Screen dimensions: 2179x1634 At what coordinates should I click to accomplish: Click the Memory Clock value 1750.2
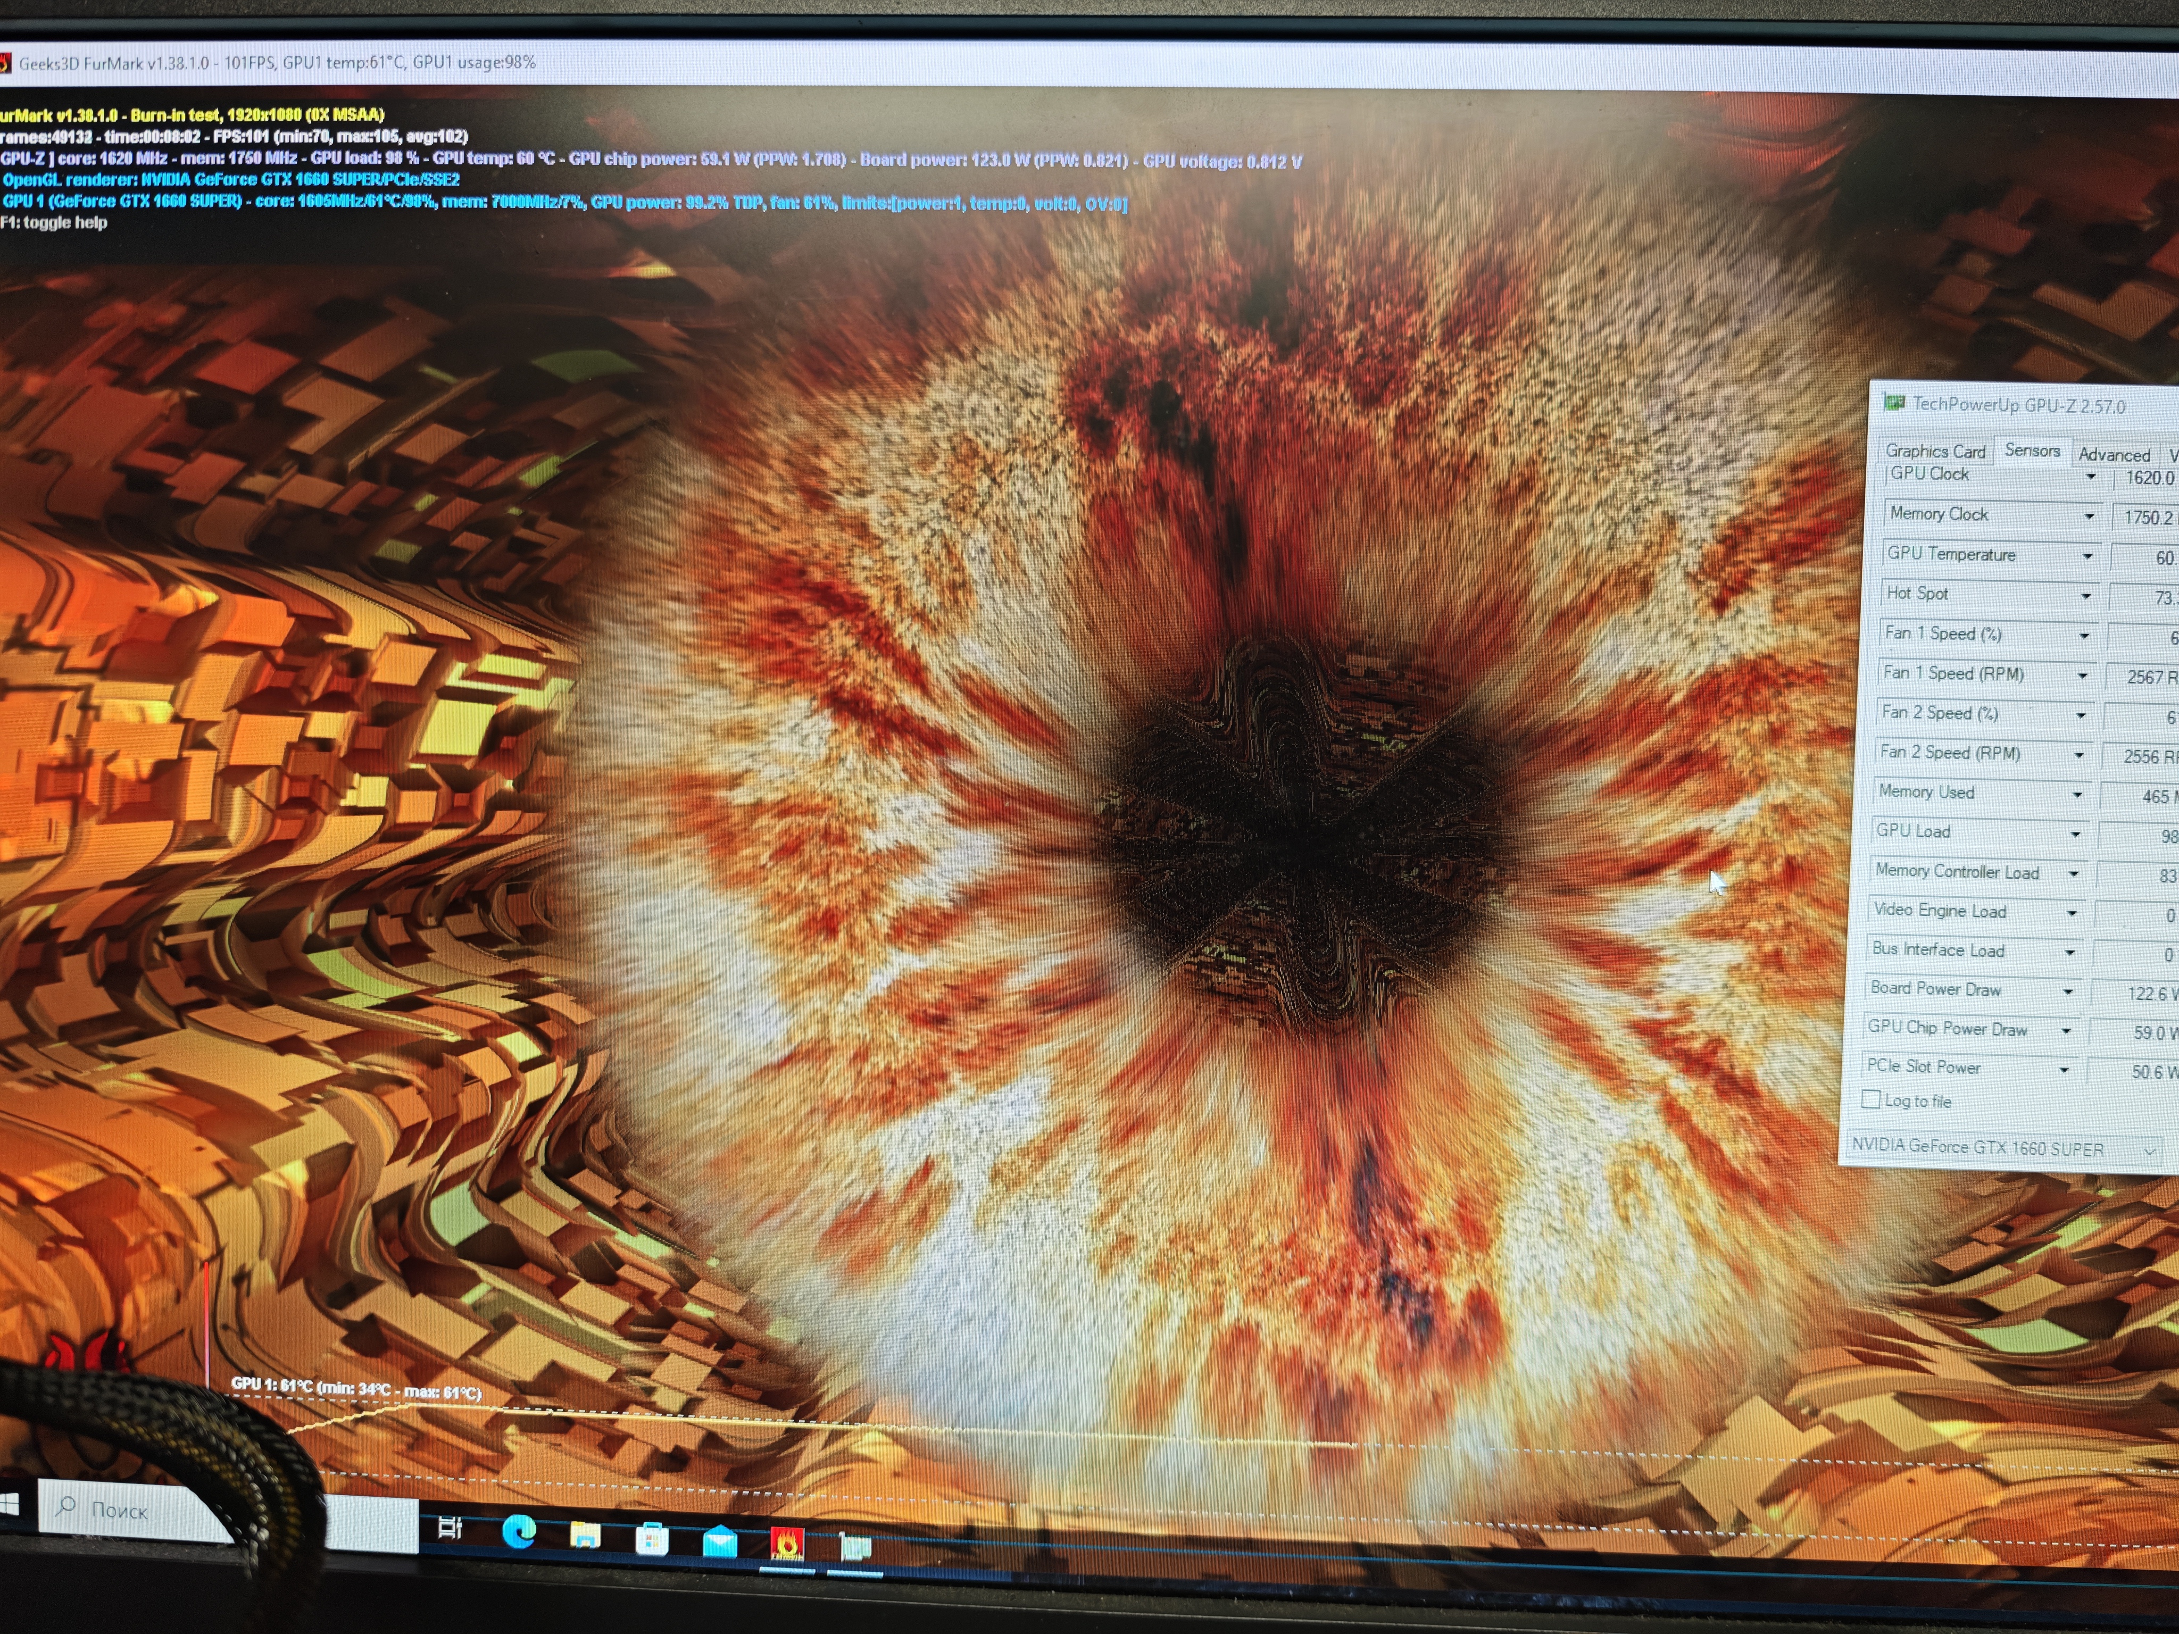click(x=2148, y=517)
